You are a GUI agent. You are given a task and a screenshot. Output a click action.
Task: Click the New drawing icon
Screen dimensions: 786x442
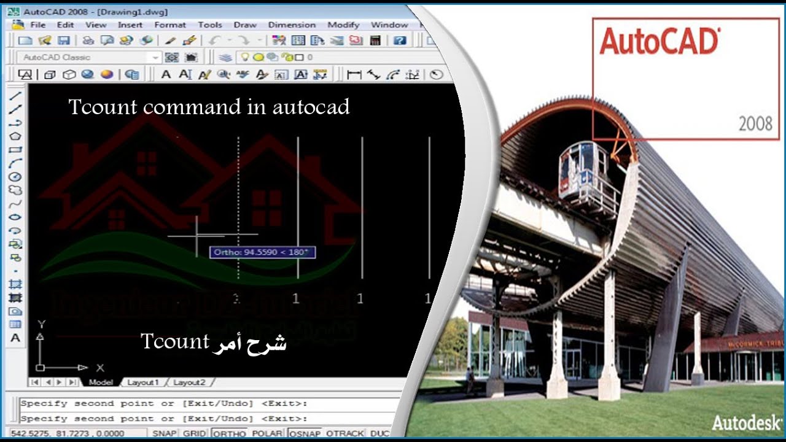(25, 41)
